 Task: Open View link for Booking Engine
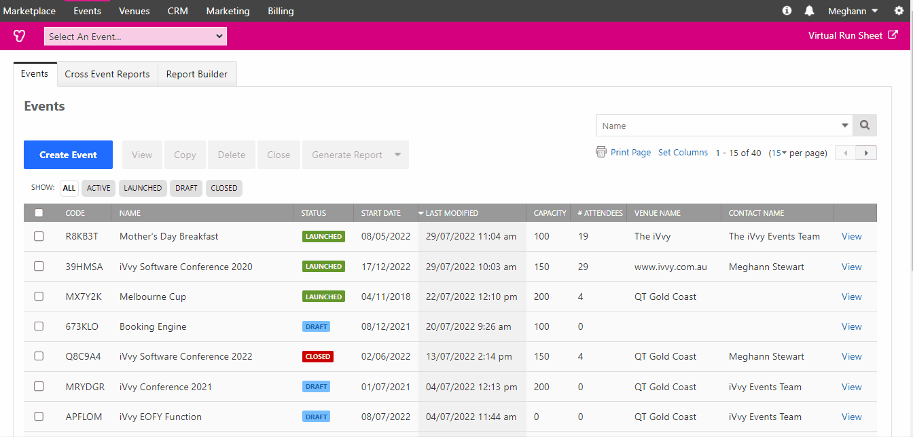(852, 326)
